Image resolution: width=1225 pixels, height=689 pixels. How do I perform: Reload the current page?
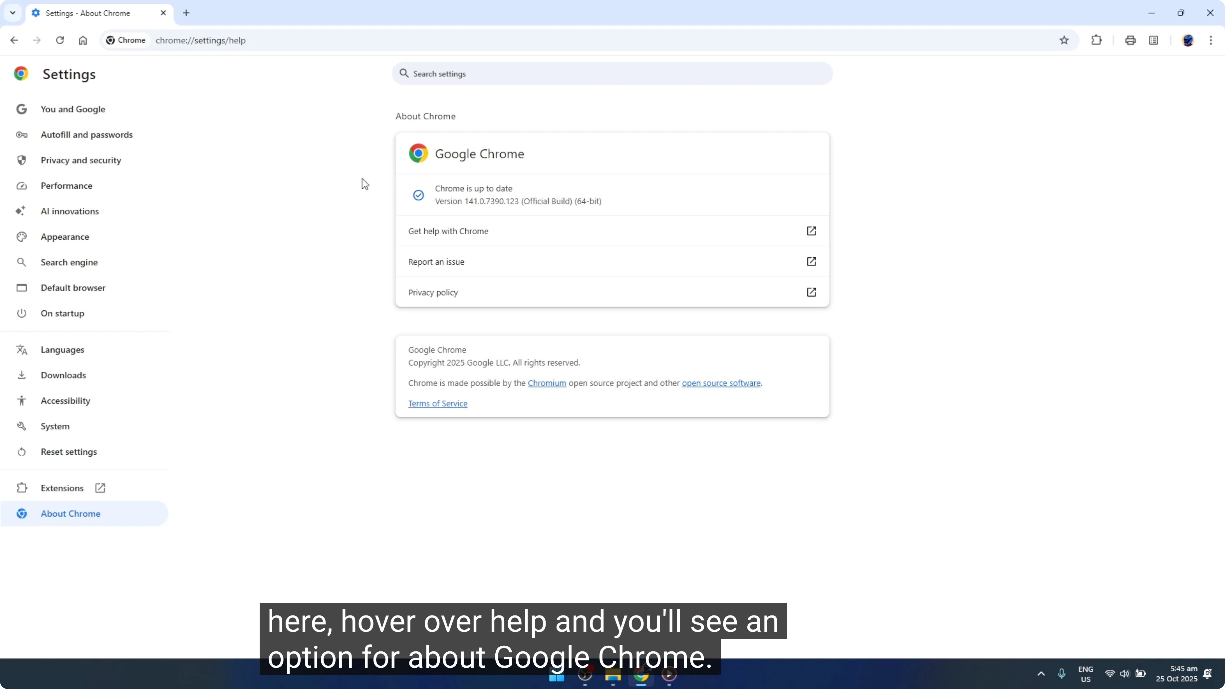coord(60,40)
